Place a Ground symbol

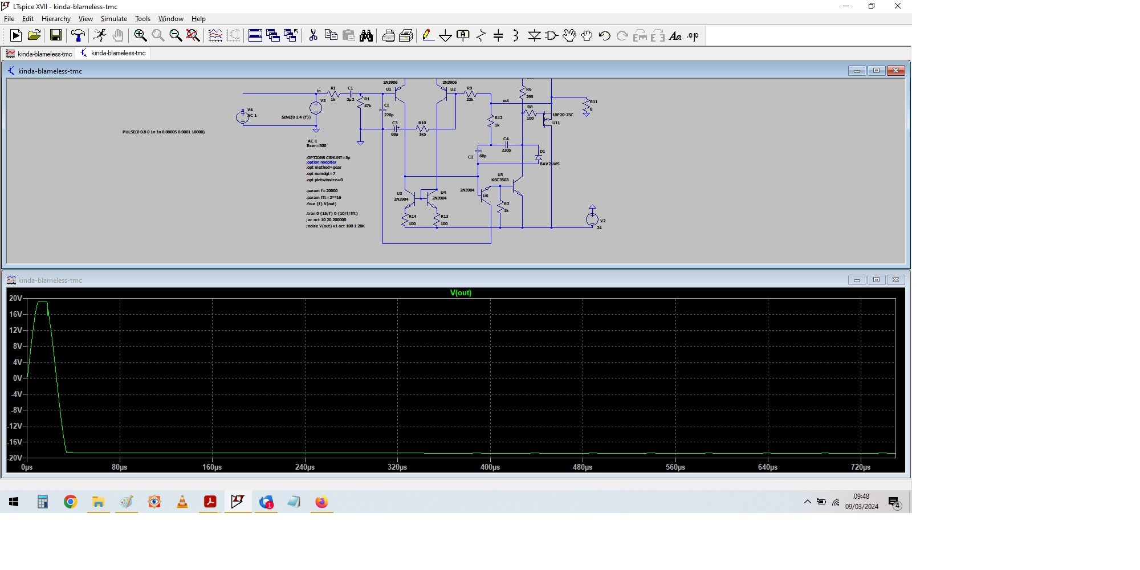pos(445,36)
